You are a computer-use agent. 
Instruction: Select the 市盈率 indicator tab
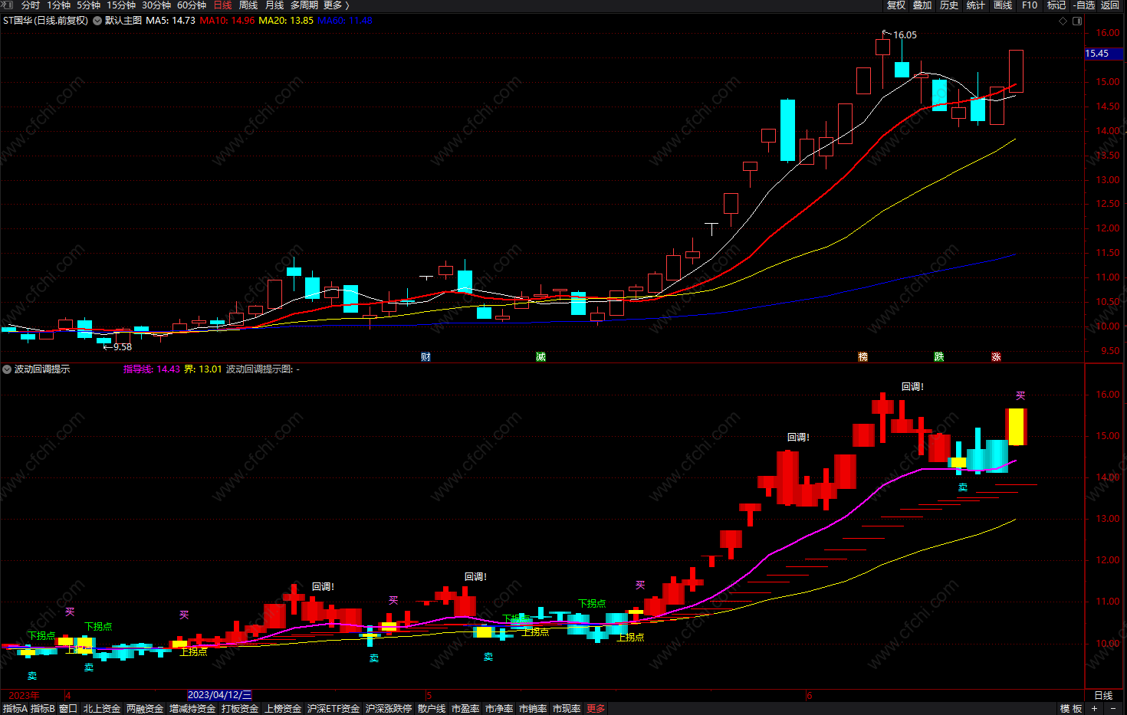pyautogui.click(x=465, y=709)
